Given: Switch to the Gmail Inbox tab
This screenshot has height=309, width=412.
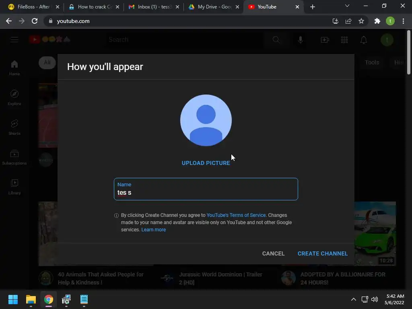Looking at the screenshot, I should pyautogui.click(x=154, y=7).
